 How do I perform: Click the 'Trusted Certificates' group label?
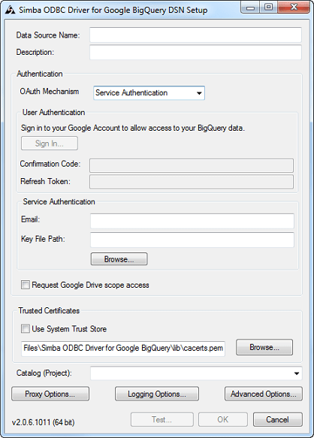pyautogui.click(x=49, y=310)
